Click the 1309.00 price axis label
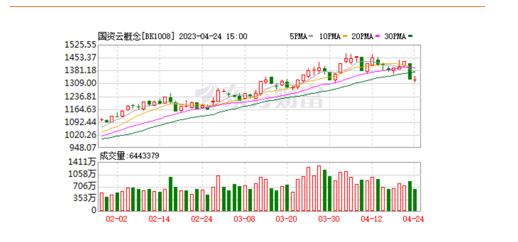The image size is (518, 242). coord(80,83)
